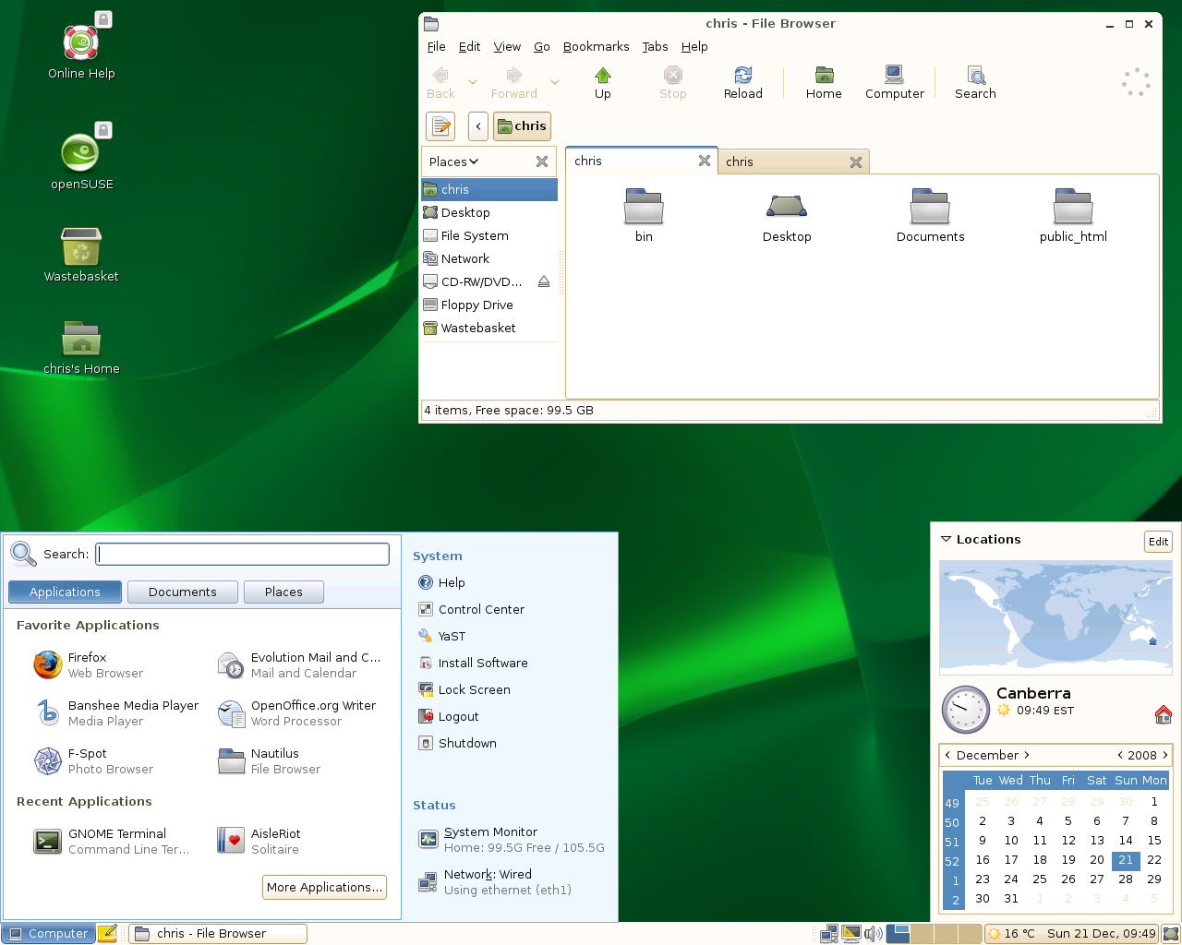Toggle the Computer main menu button

[x=48, y=934]
